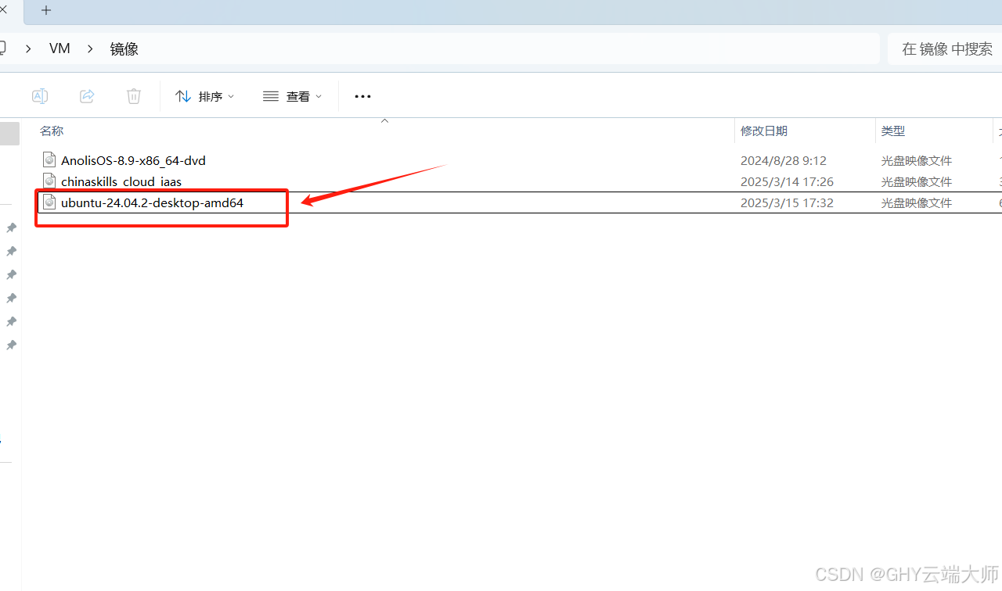Click the 镜像 breadcrumb folder
Image resolution: width=1002 pixels, height=591 pixels.
pos(124,48)
